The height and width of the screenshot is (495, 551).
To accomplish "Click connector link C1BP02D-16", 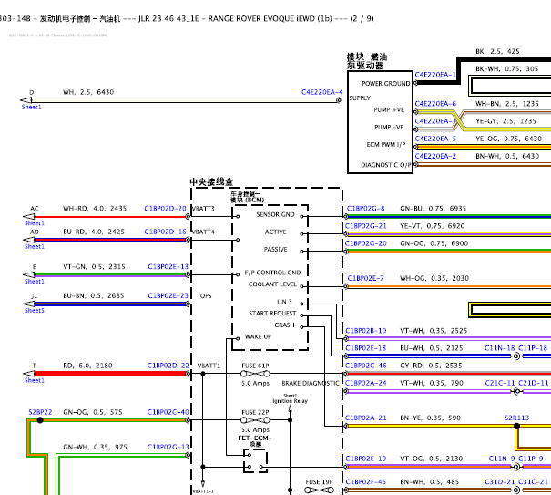I will [x=165, y=232].
